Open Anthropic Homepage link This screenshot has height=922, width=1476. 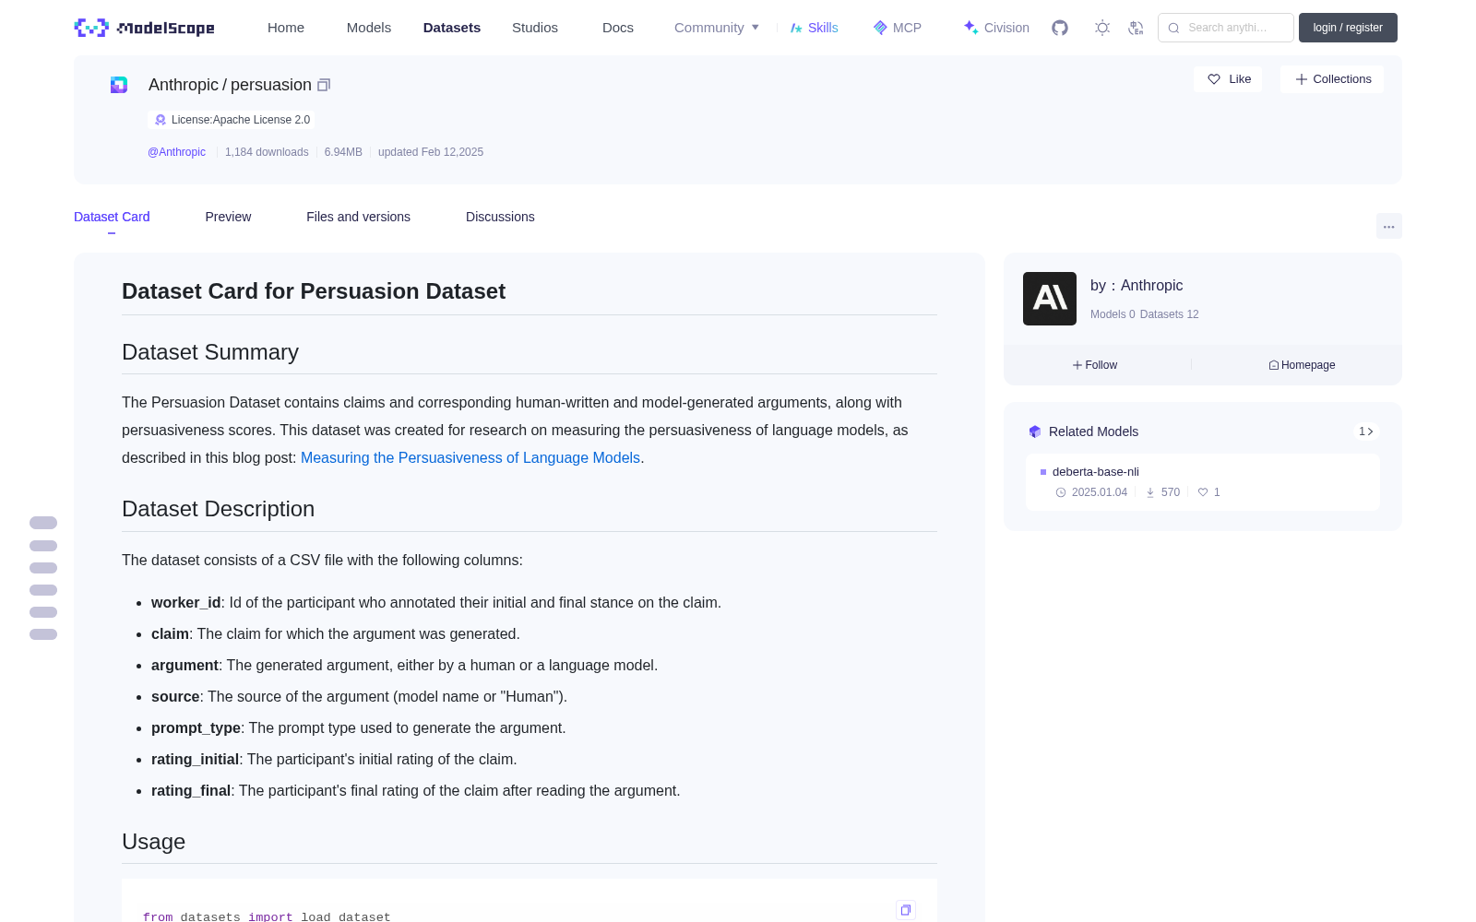click(x=1302, y=365)
